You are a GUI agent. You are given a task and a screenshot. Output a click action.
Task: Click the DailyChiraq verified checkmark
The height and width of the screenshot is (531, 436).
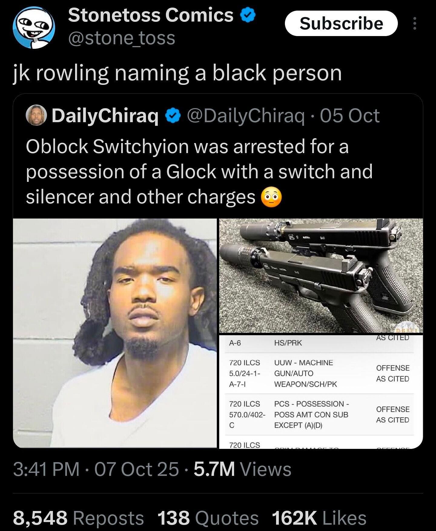pos(173,116)
